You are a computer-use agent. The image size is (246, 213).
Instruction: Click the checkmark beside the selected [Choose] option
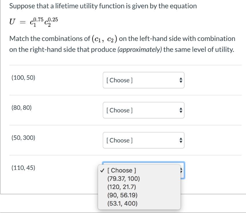102,170
